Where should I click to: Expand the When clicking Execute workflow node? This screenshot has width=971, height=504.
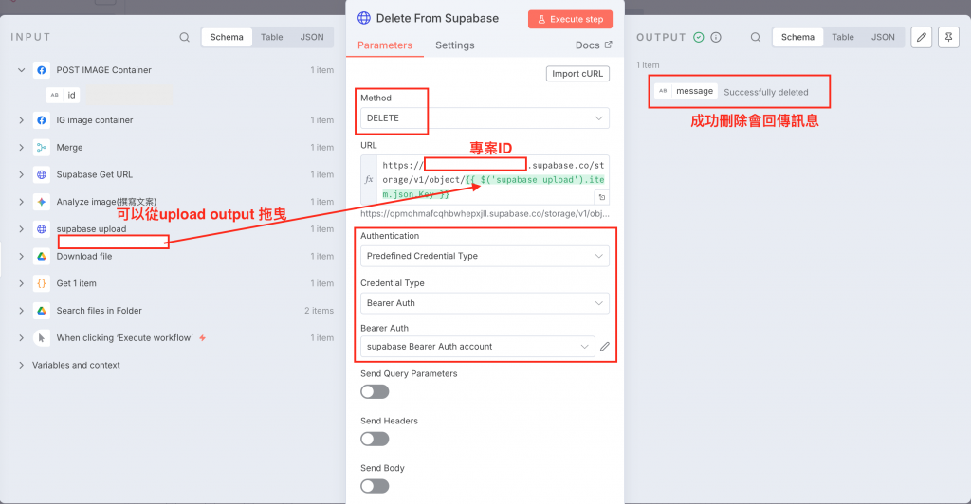pyautogui.click(x=21, y=337)
